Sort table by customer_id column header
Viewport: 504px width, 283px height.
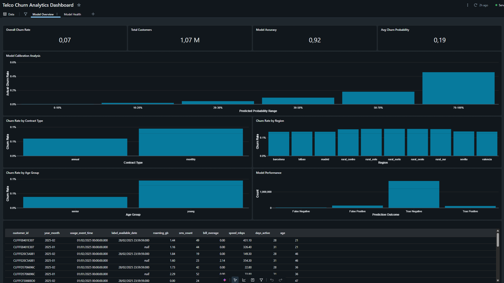20,233
